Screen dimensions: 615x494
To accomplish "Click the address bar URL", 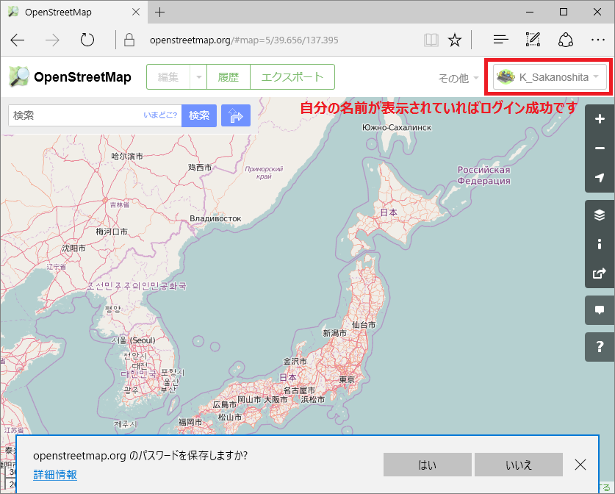I will tap(244, 40).
